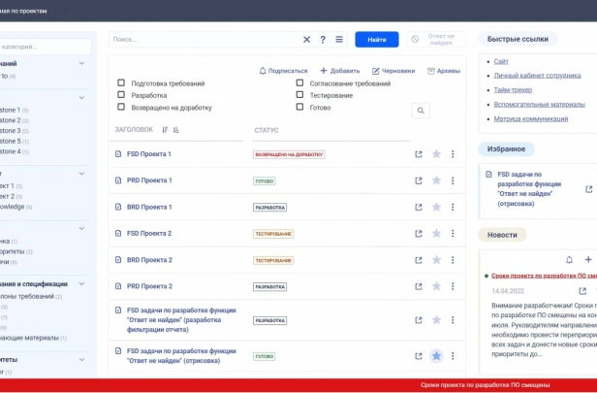Remove the star from the FSD отрисовка row
This screenshot has width=597, height=393.
coord(436,356)
